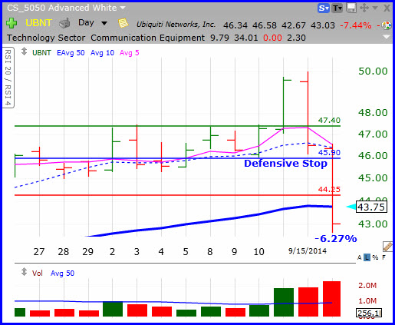
Task: Open the pencil drawing tools icon
Action: pyautogui.click(x=388, y=247)
